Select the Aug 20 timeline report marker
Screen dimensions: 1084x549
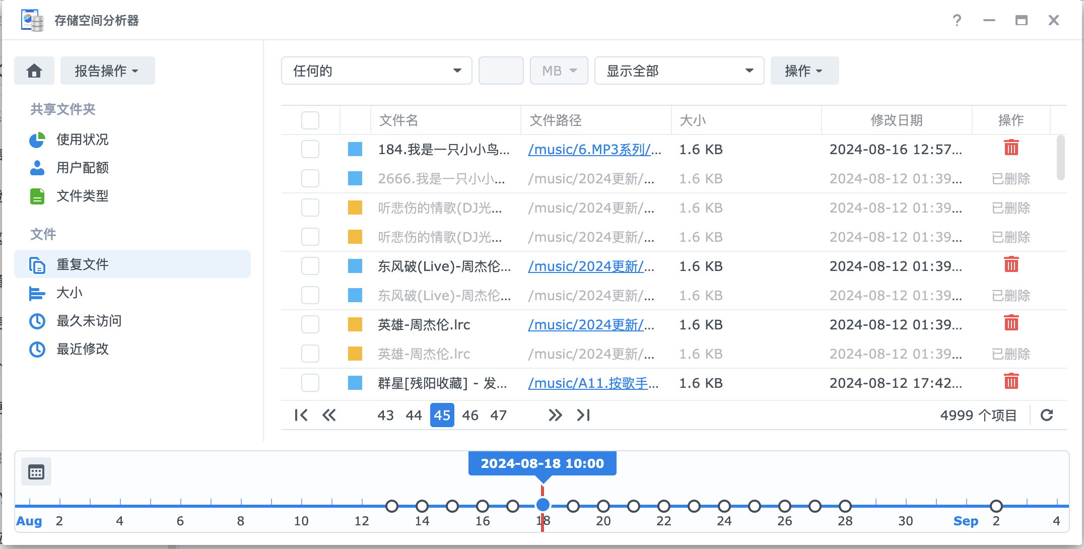[603, 506]
